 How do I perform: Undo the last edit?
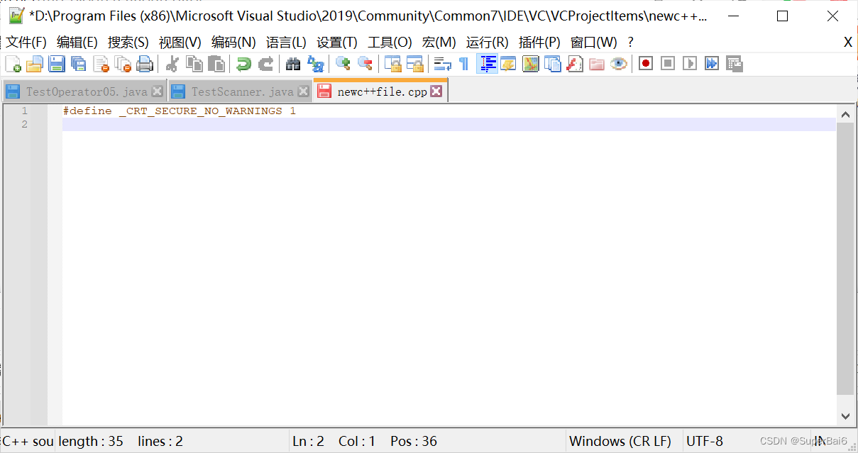(x=242, y=64)
